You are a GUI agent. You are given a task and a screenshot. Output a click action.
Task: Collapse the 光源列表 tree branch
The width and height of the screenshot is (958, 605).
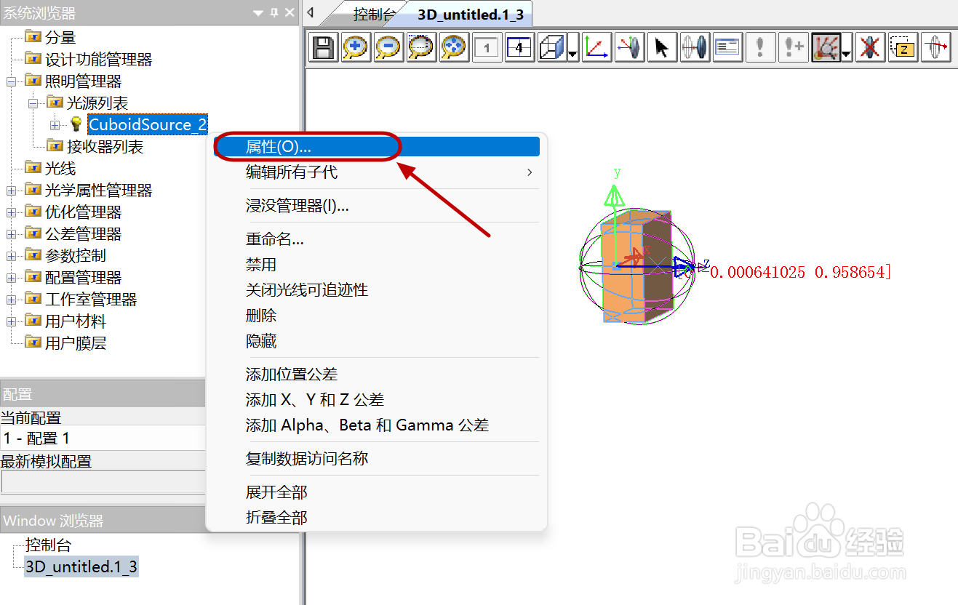tap(33, 102)
